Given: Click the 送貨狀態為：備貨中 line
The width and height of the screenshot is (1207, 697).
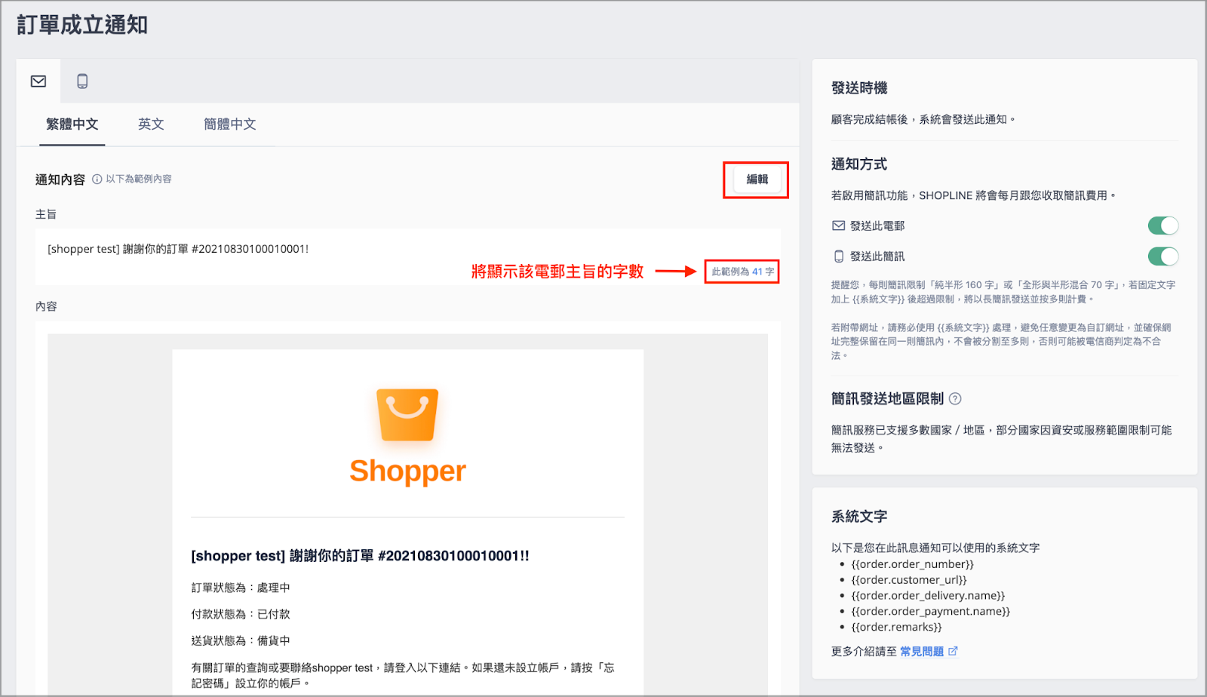Looking at the screenshot, I should coord(241,640).
